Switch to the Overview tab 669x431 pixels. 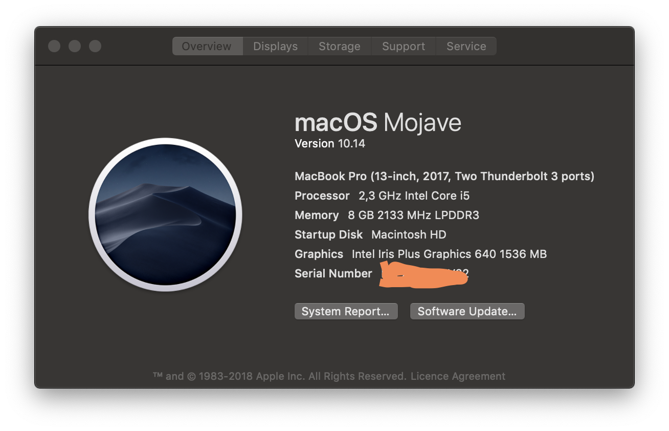click(x=207, y=46)
